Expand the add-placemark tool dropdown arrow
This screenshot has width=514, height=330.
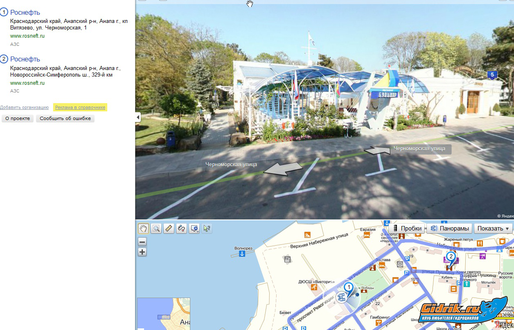[198, 231]
